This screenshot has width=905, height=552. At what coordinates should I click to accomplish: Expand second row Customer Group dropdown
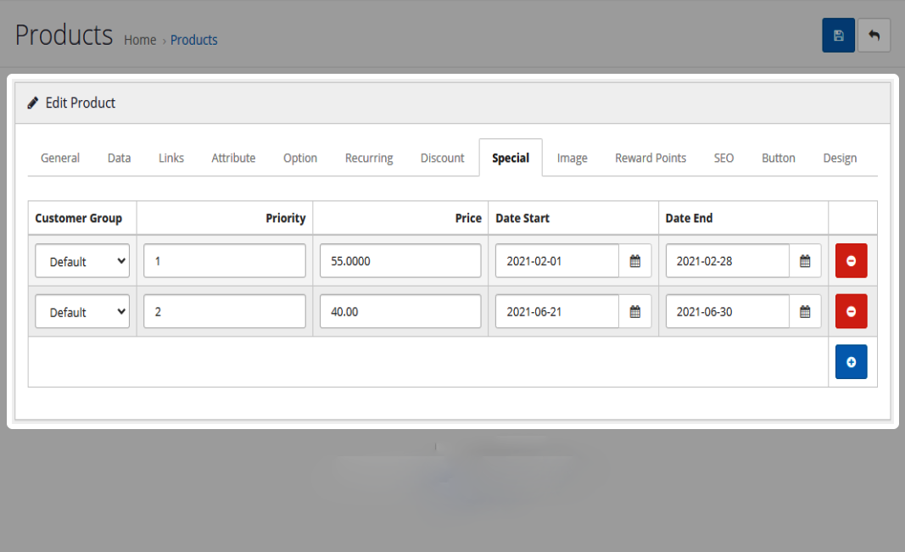pos(82,312)
